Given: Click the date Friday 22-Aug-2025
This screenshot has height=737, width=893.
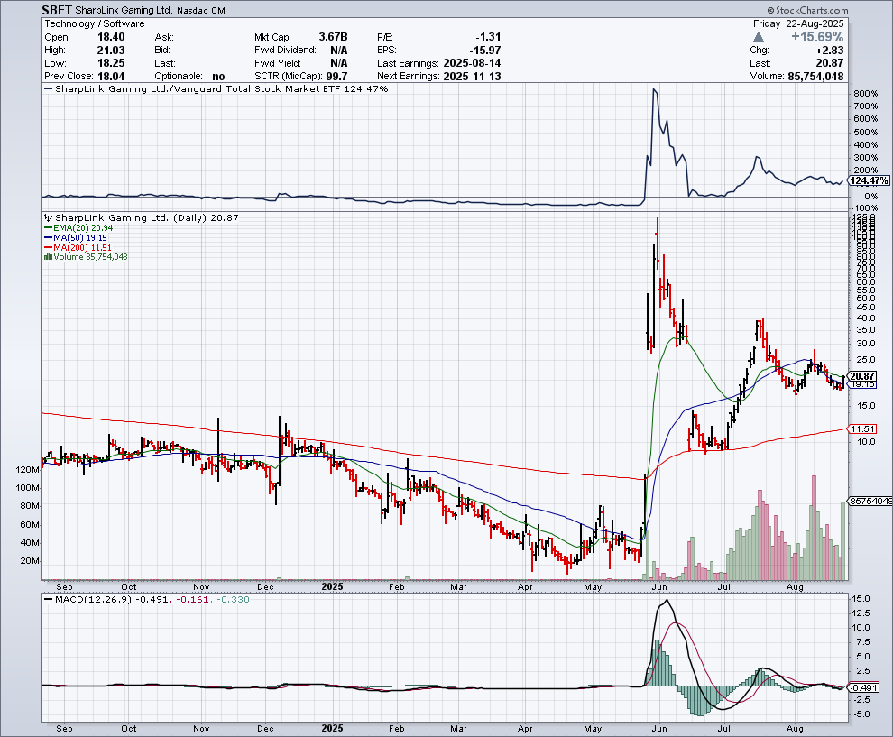Looking at the screenshot, I should [798, 24].
